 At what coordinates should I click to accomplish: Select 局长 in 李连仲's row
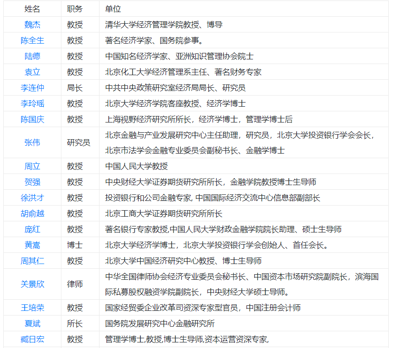pos(75,88)
